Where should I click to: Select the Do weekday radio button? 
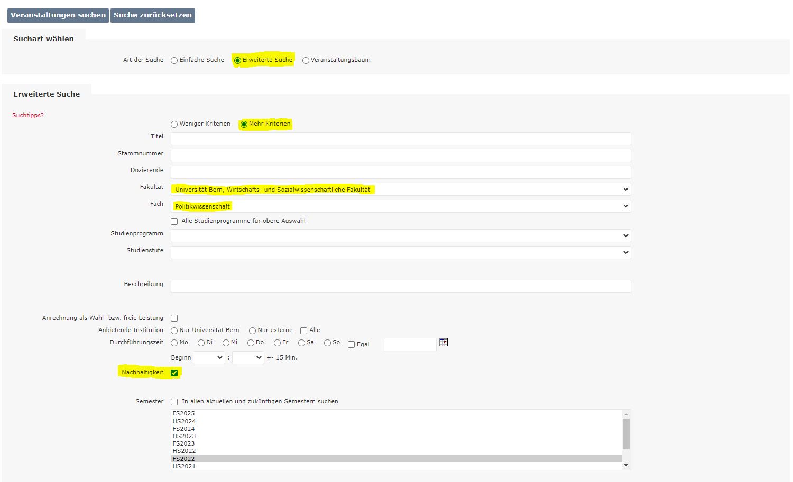[251, 343]
